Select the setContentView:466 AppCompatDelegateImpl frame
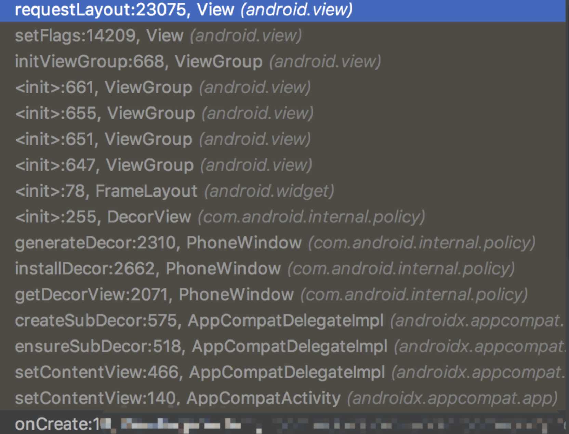 pos(283,373)
